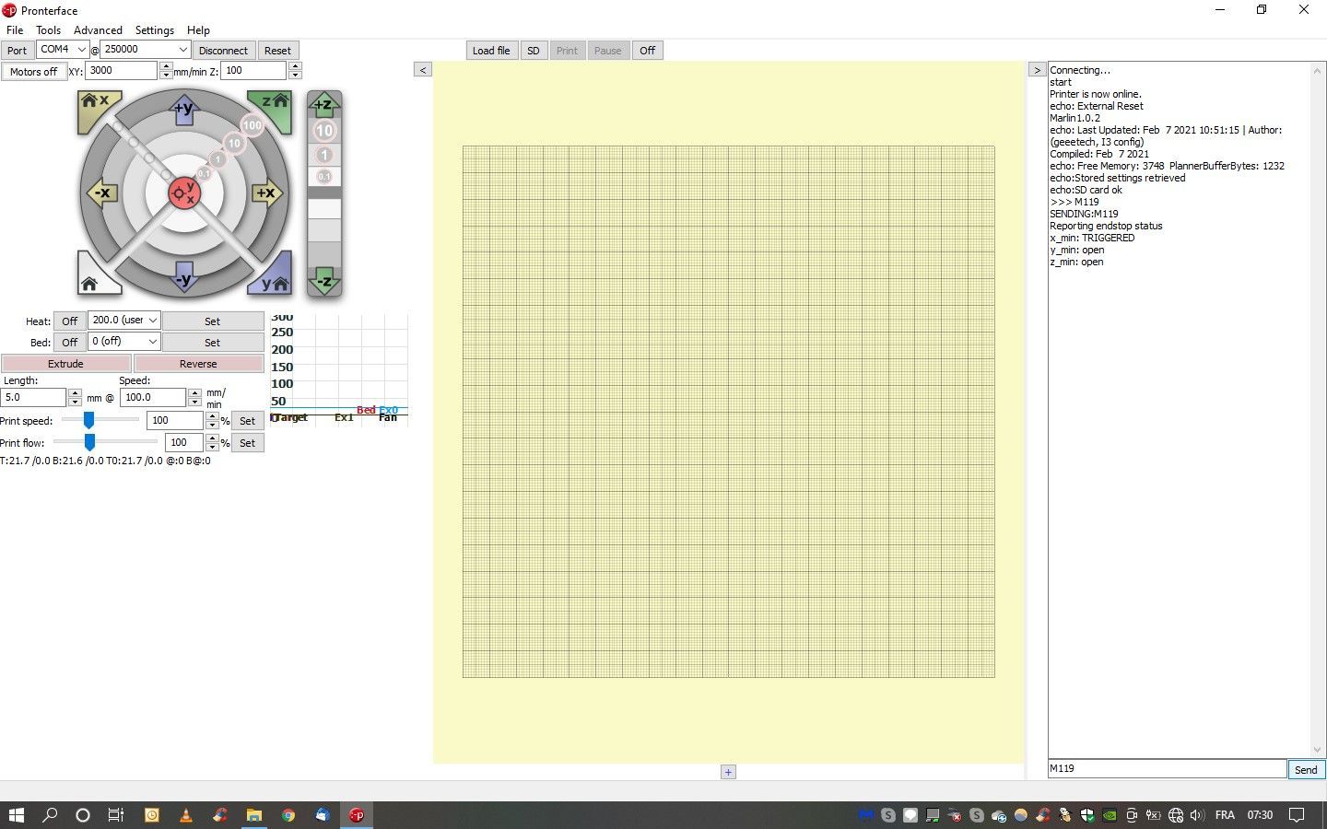
Task: Open the Advanced menu
Action: (98, 30)
